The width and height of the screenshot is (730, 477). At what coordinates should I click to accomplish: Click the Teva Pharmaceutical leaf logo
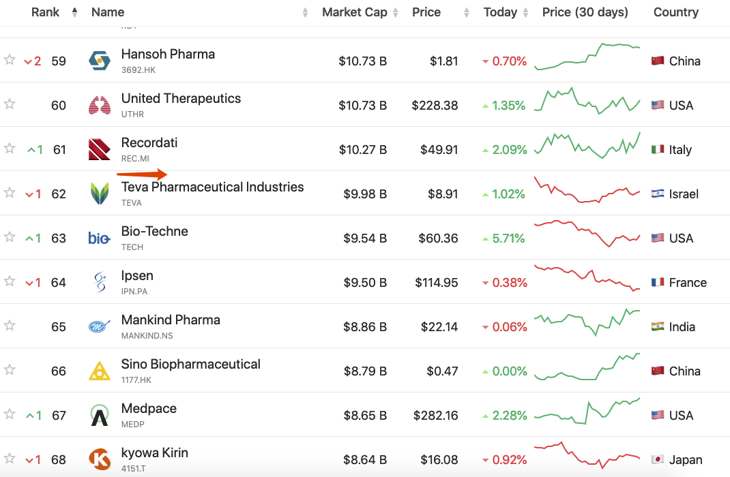(100, 194)
